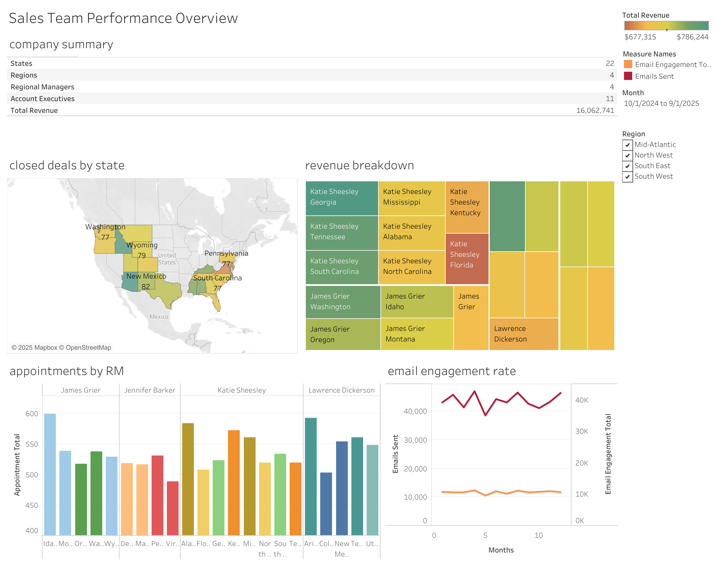
Task: Select the Month date range filter
Action: click(661, 103)
